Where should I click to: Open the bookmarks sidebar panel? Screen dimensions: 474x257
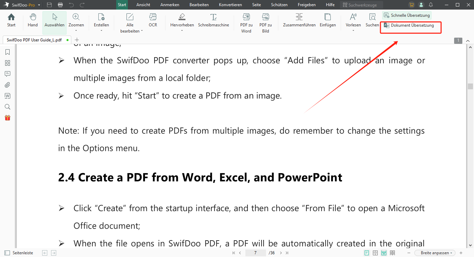point(8,52)
